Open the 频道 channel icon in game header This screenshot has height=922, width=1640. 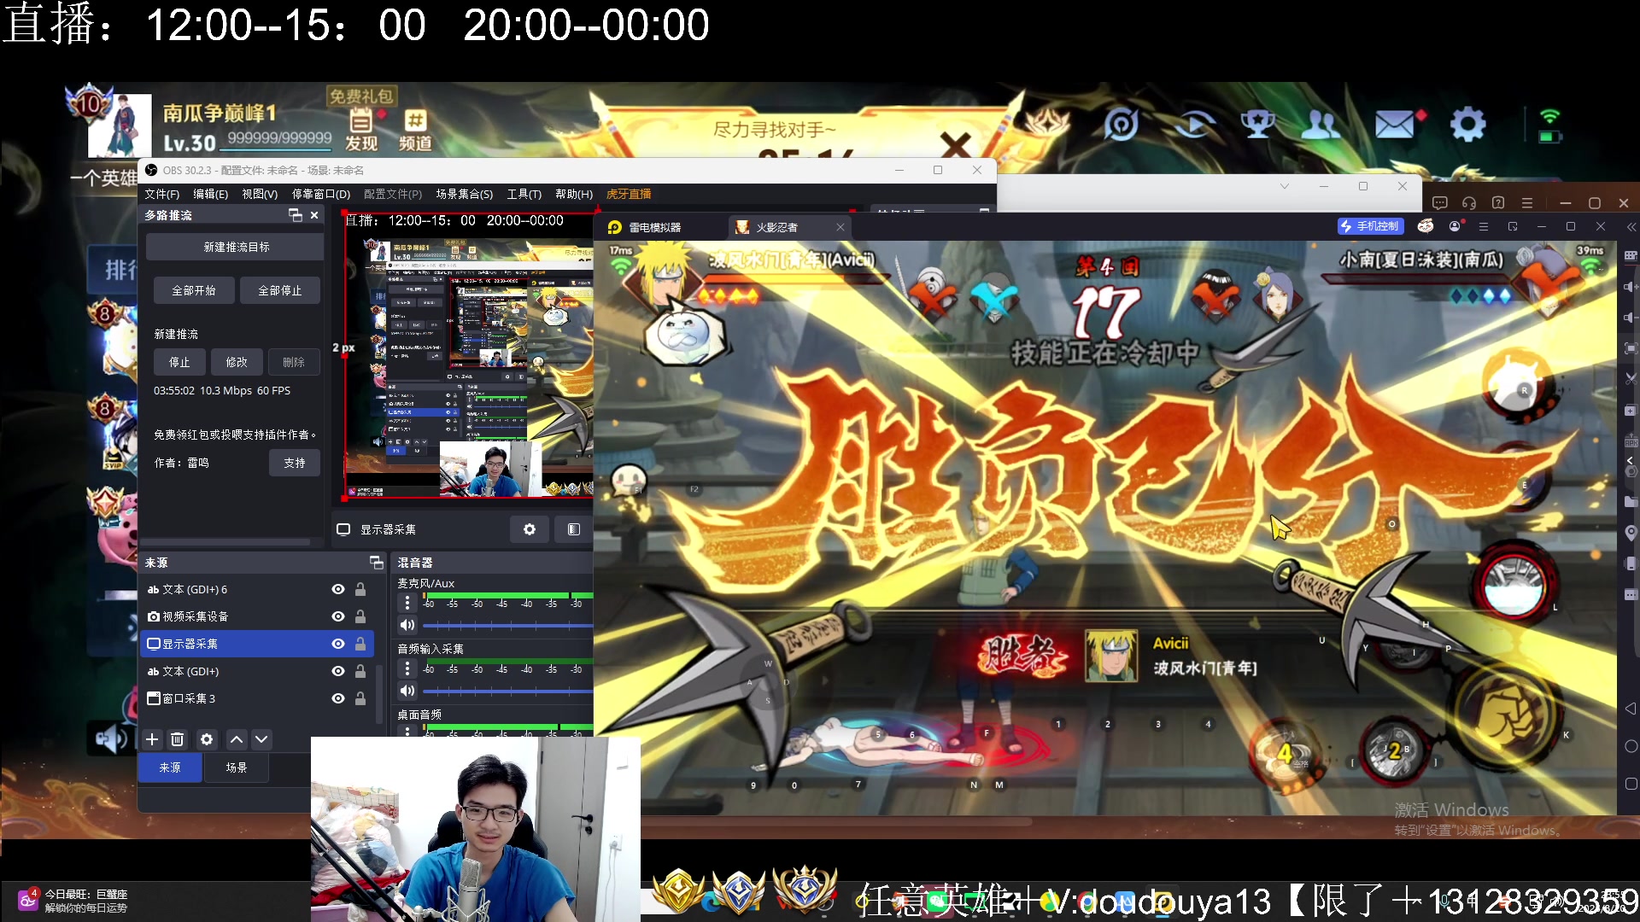click(415, 130)
